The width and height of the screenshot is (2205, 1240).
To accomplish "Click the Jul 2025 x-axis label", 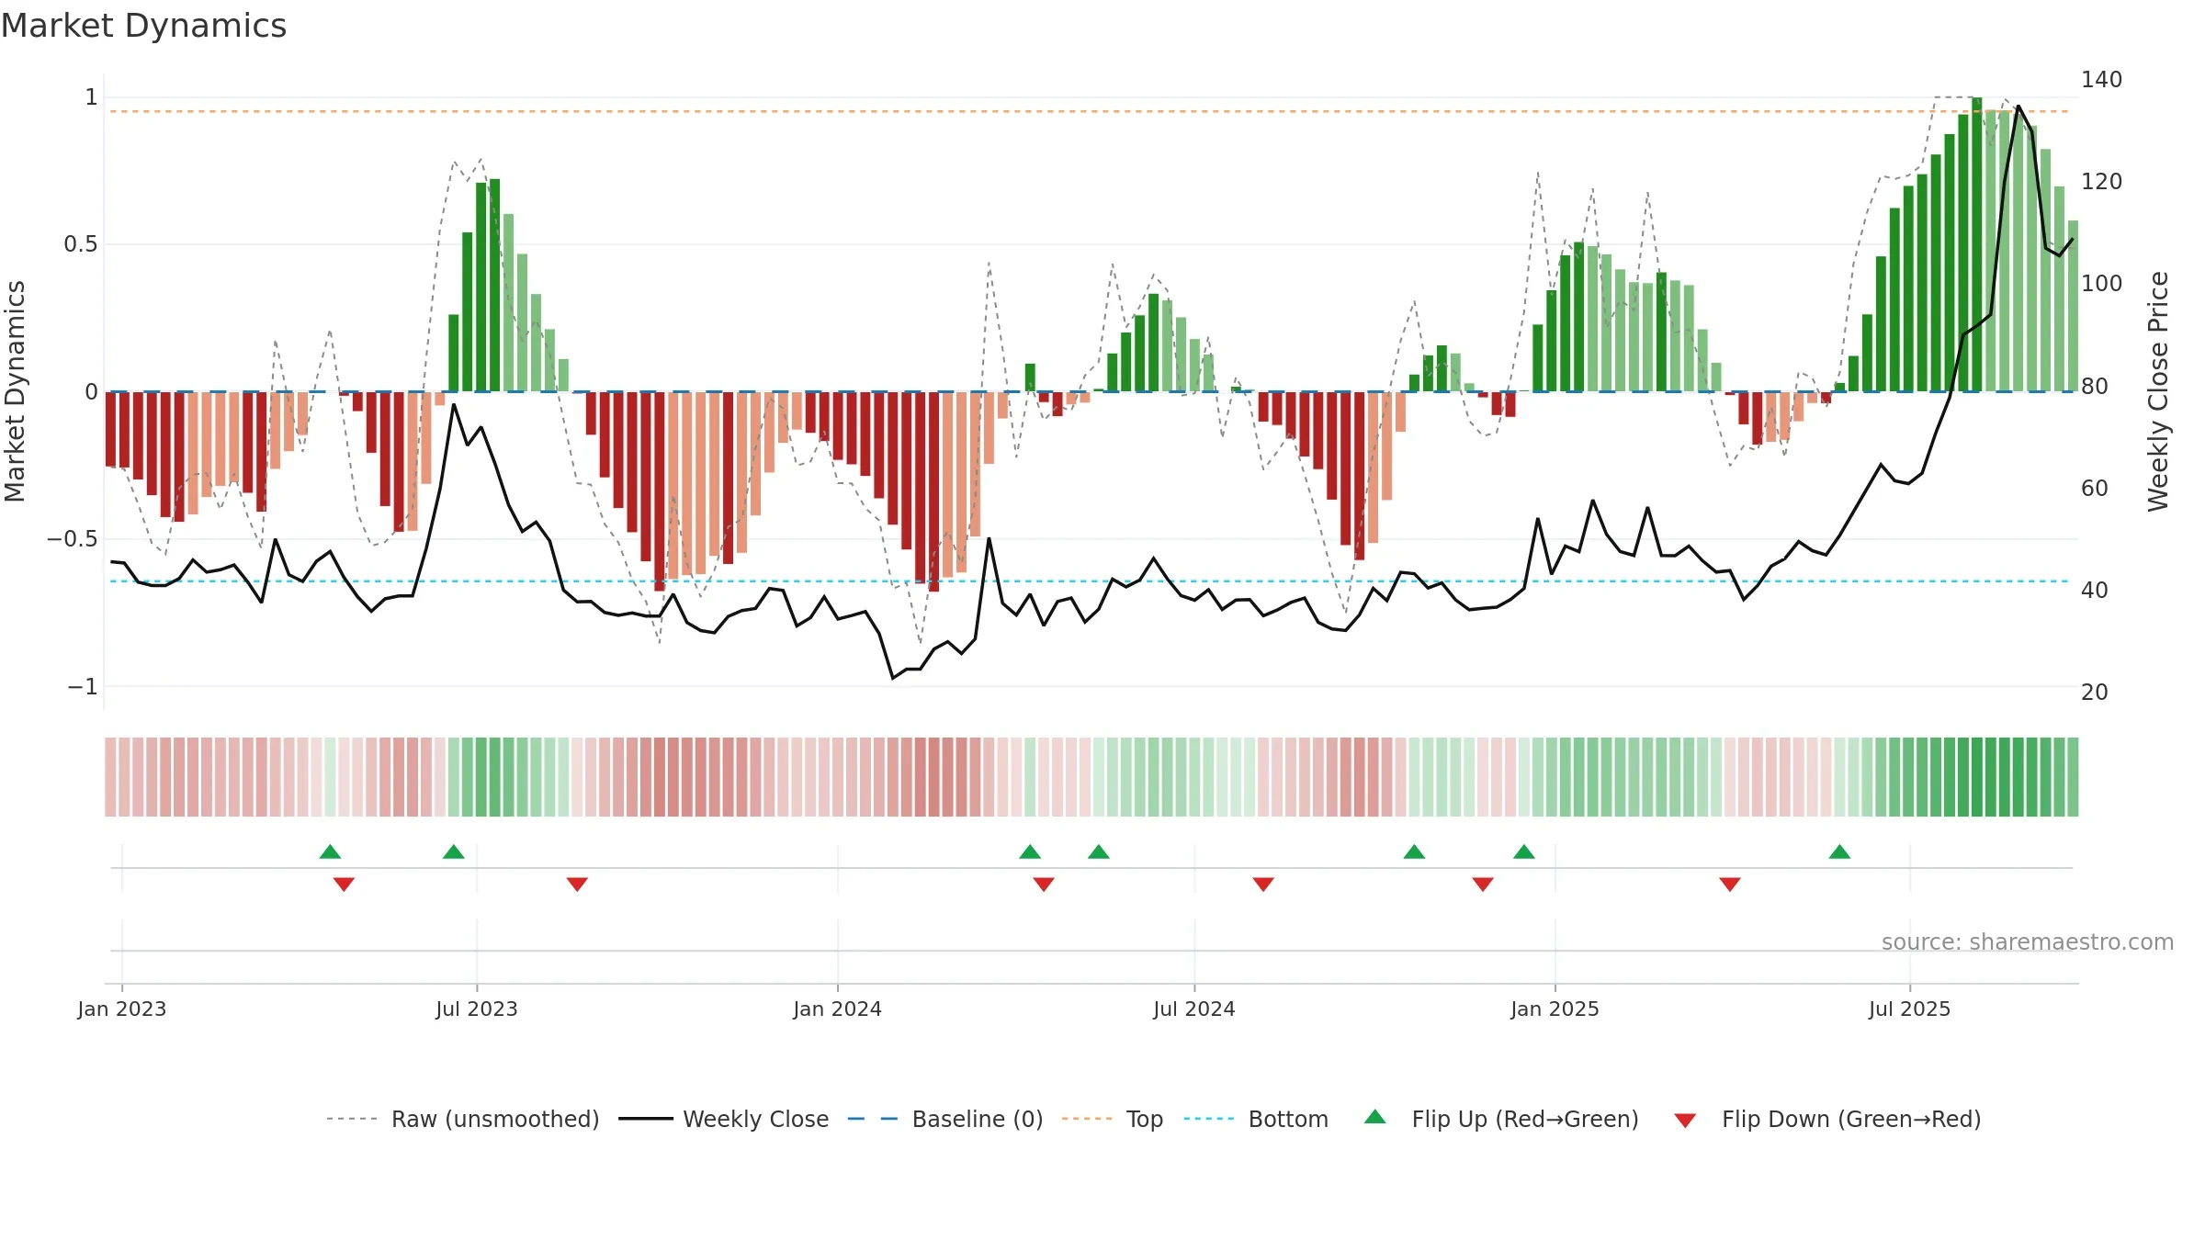I will click(1910, 1009).
